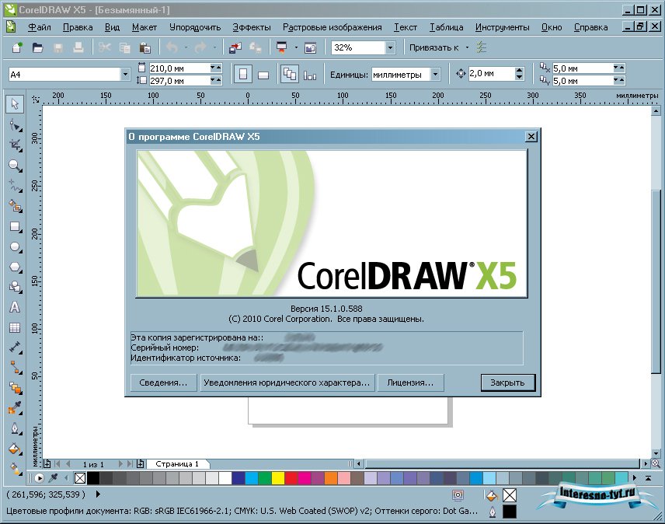This screenshot has width=665, height=524.
Task: Select the Text tool
Action: (x=15, y=307)
